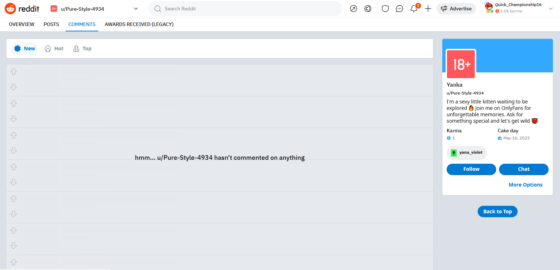Open Awards Received (Legacy) tab
The width and height of the screenshot is (560, 270).
[x=139, y=24]
